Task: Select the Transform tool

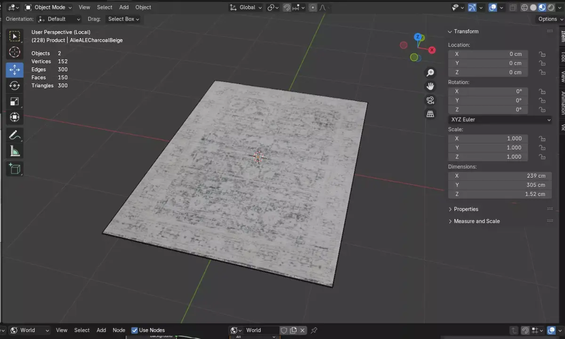Action: pos(15,117)
